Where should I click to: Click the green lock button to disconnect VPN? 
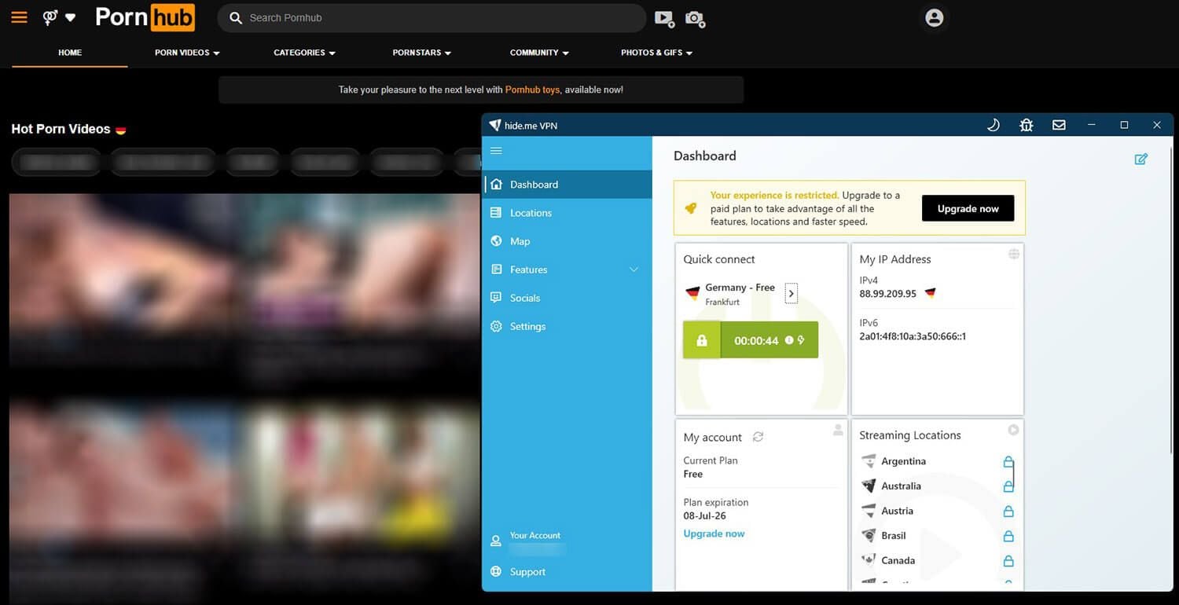coord(702,340)
